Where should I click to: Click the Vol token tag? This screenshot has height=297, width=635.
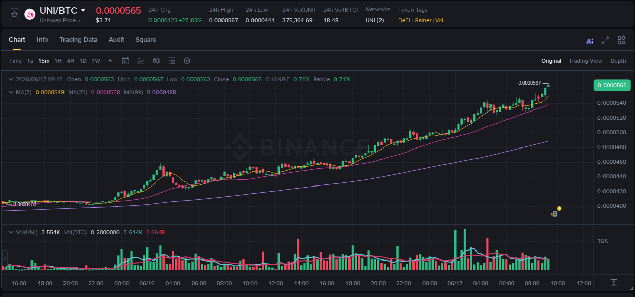point(439,20)
